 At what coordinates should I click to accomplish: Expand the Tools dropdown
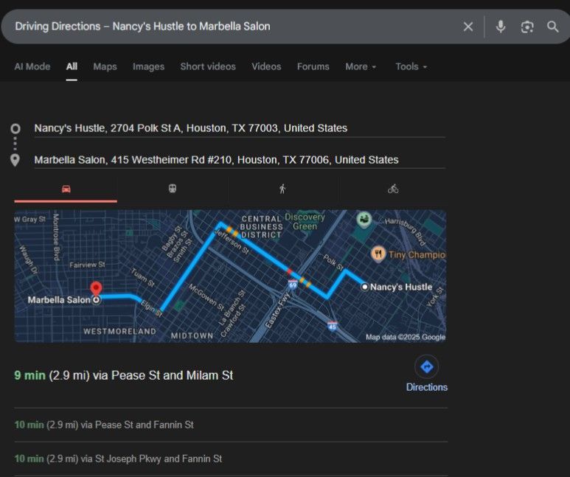411,66
